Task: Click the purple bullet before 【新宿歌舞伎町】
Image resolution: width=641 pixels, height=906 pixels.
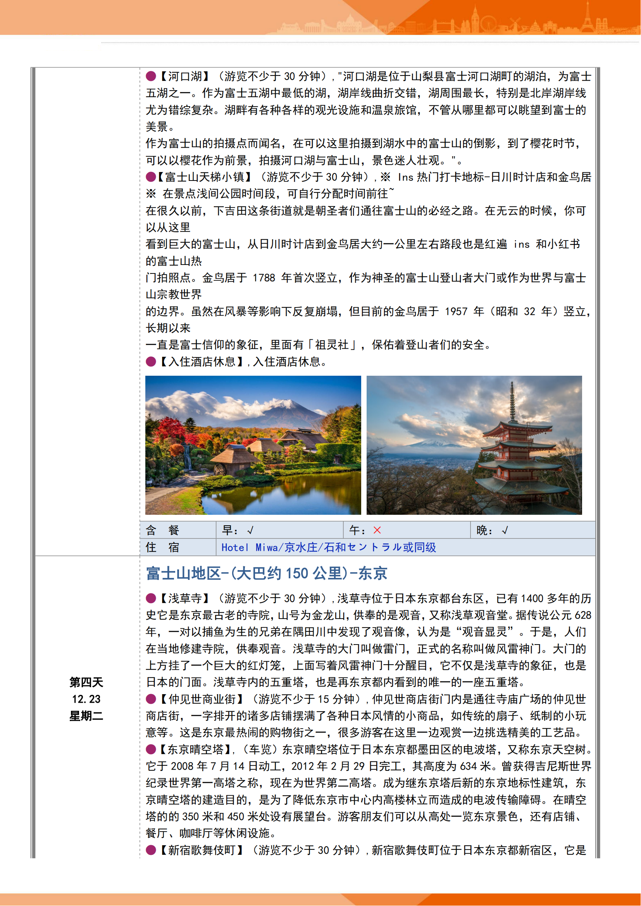Action: coord(151,849)
